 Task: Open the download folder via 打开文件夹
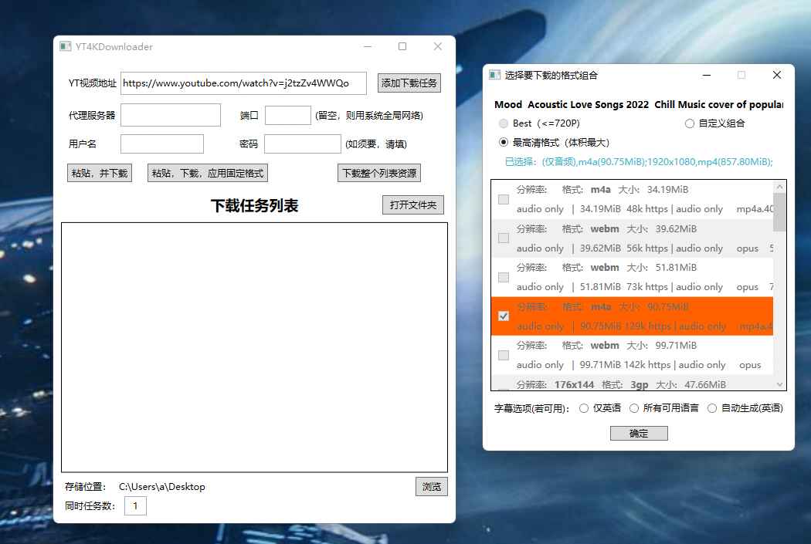413,204
